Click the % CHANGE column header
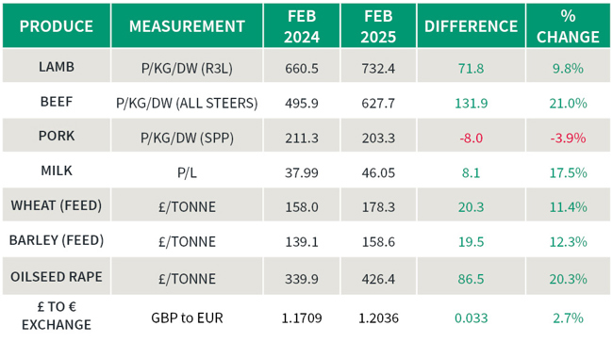The width and height of the screenshot is (613, 342). [x=568, y=26]
